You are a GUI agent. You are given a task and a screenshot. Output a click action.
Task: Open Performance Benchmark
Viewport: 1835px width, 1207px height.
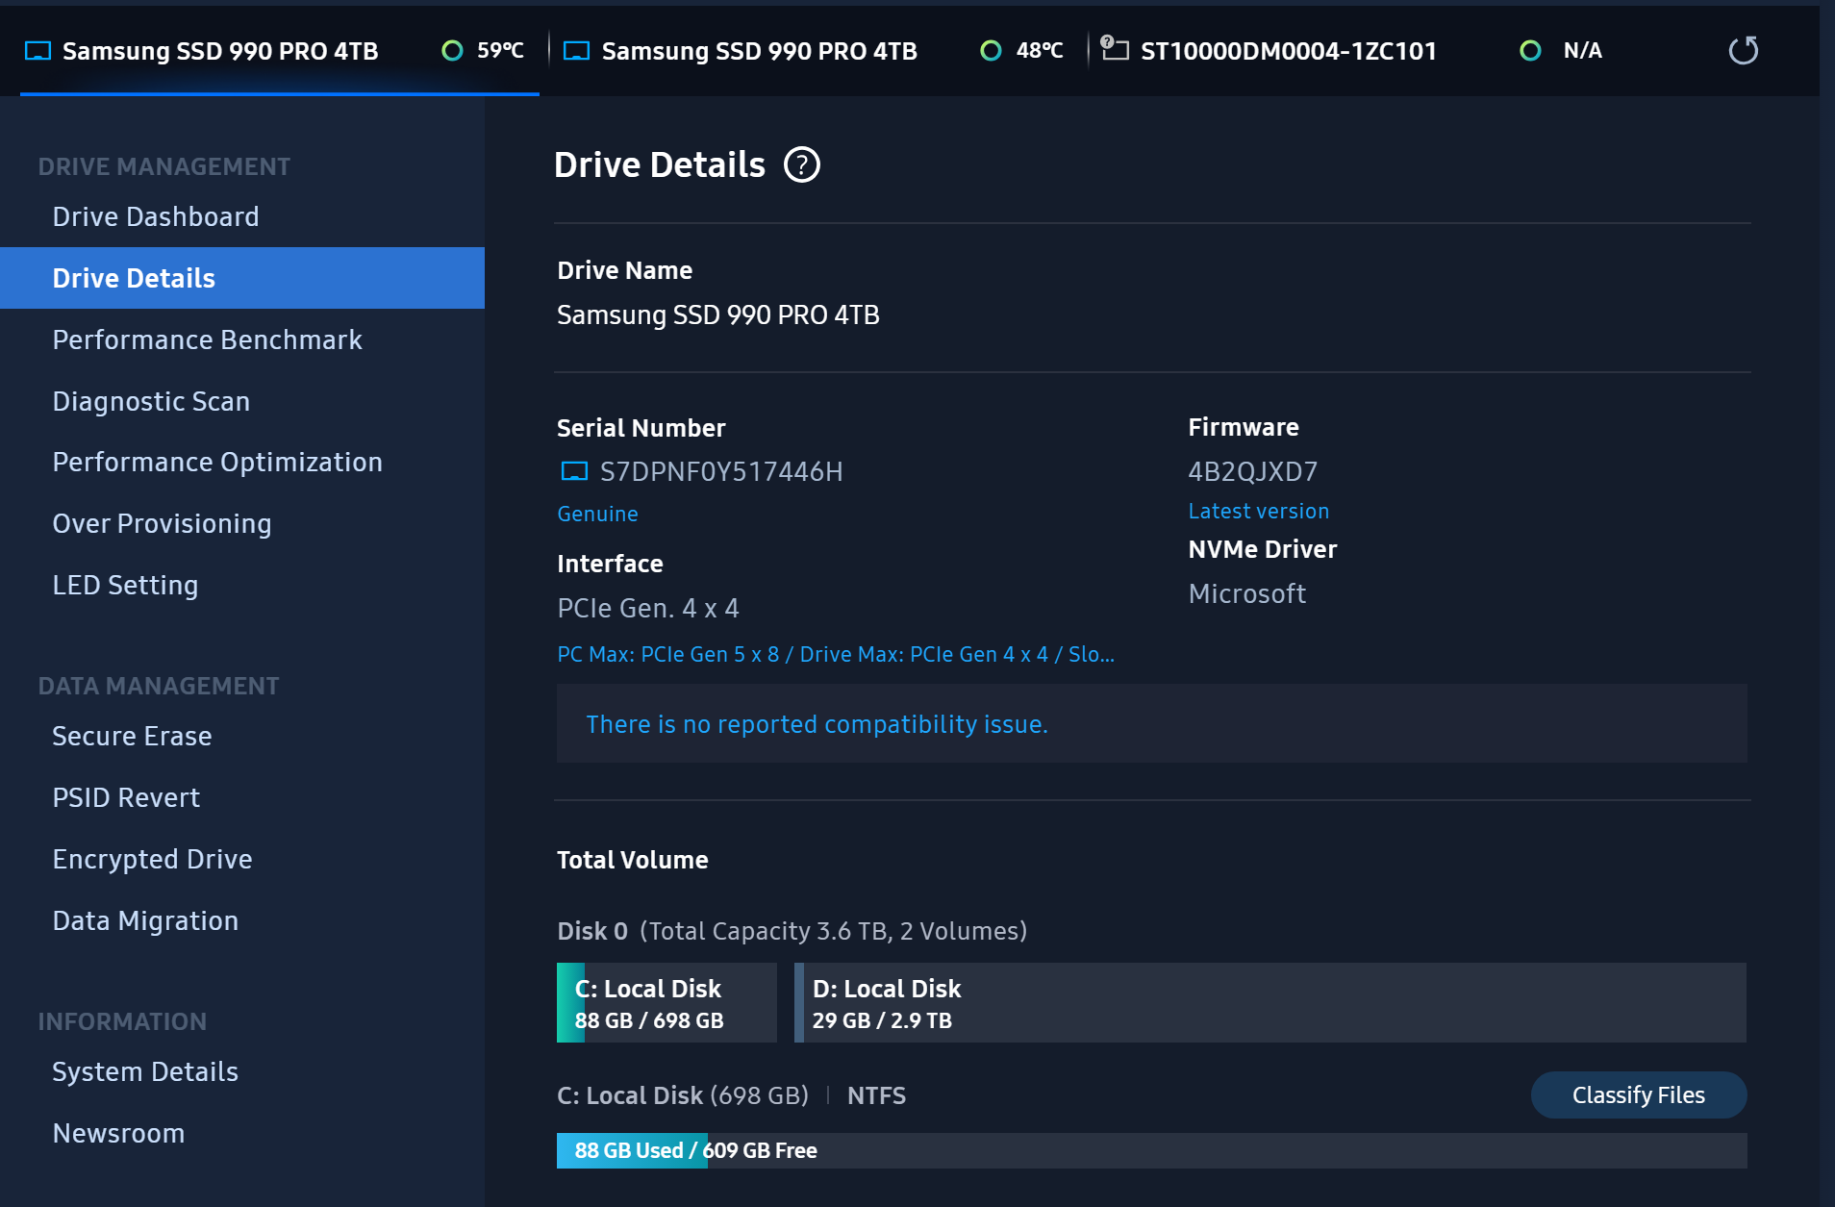(242, 339)
